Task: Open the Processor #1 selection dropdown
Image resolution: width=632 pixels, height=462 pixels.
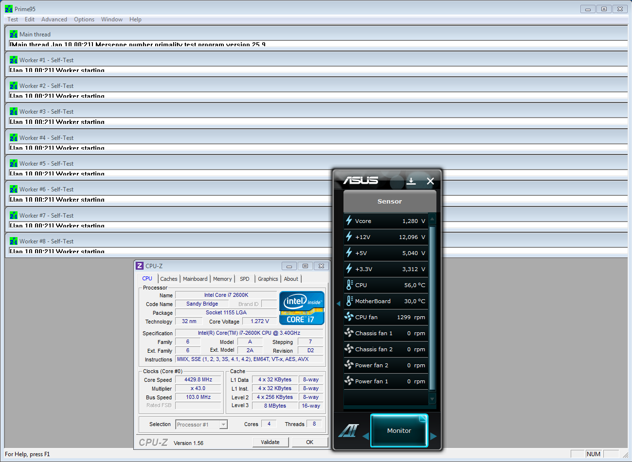Action: 223,425
